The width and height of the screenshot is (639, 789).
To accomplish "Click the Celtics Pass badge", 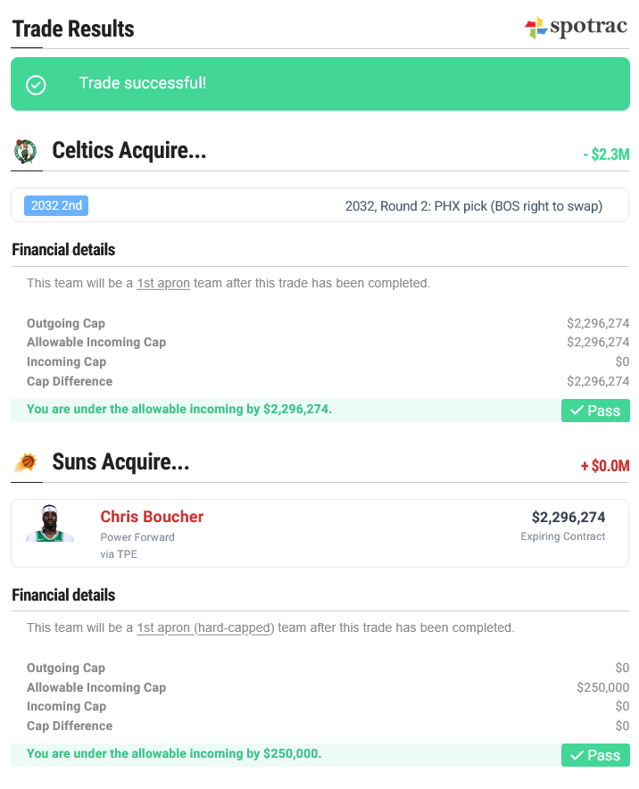I will click(595, 411).
